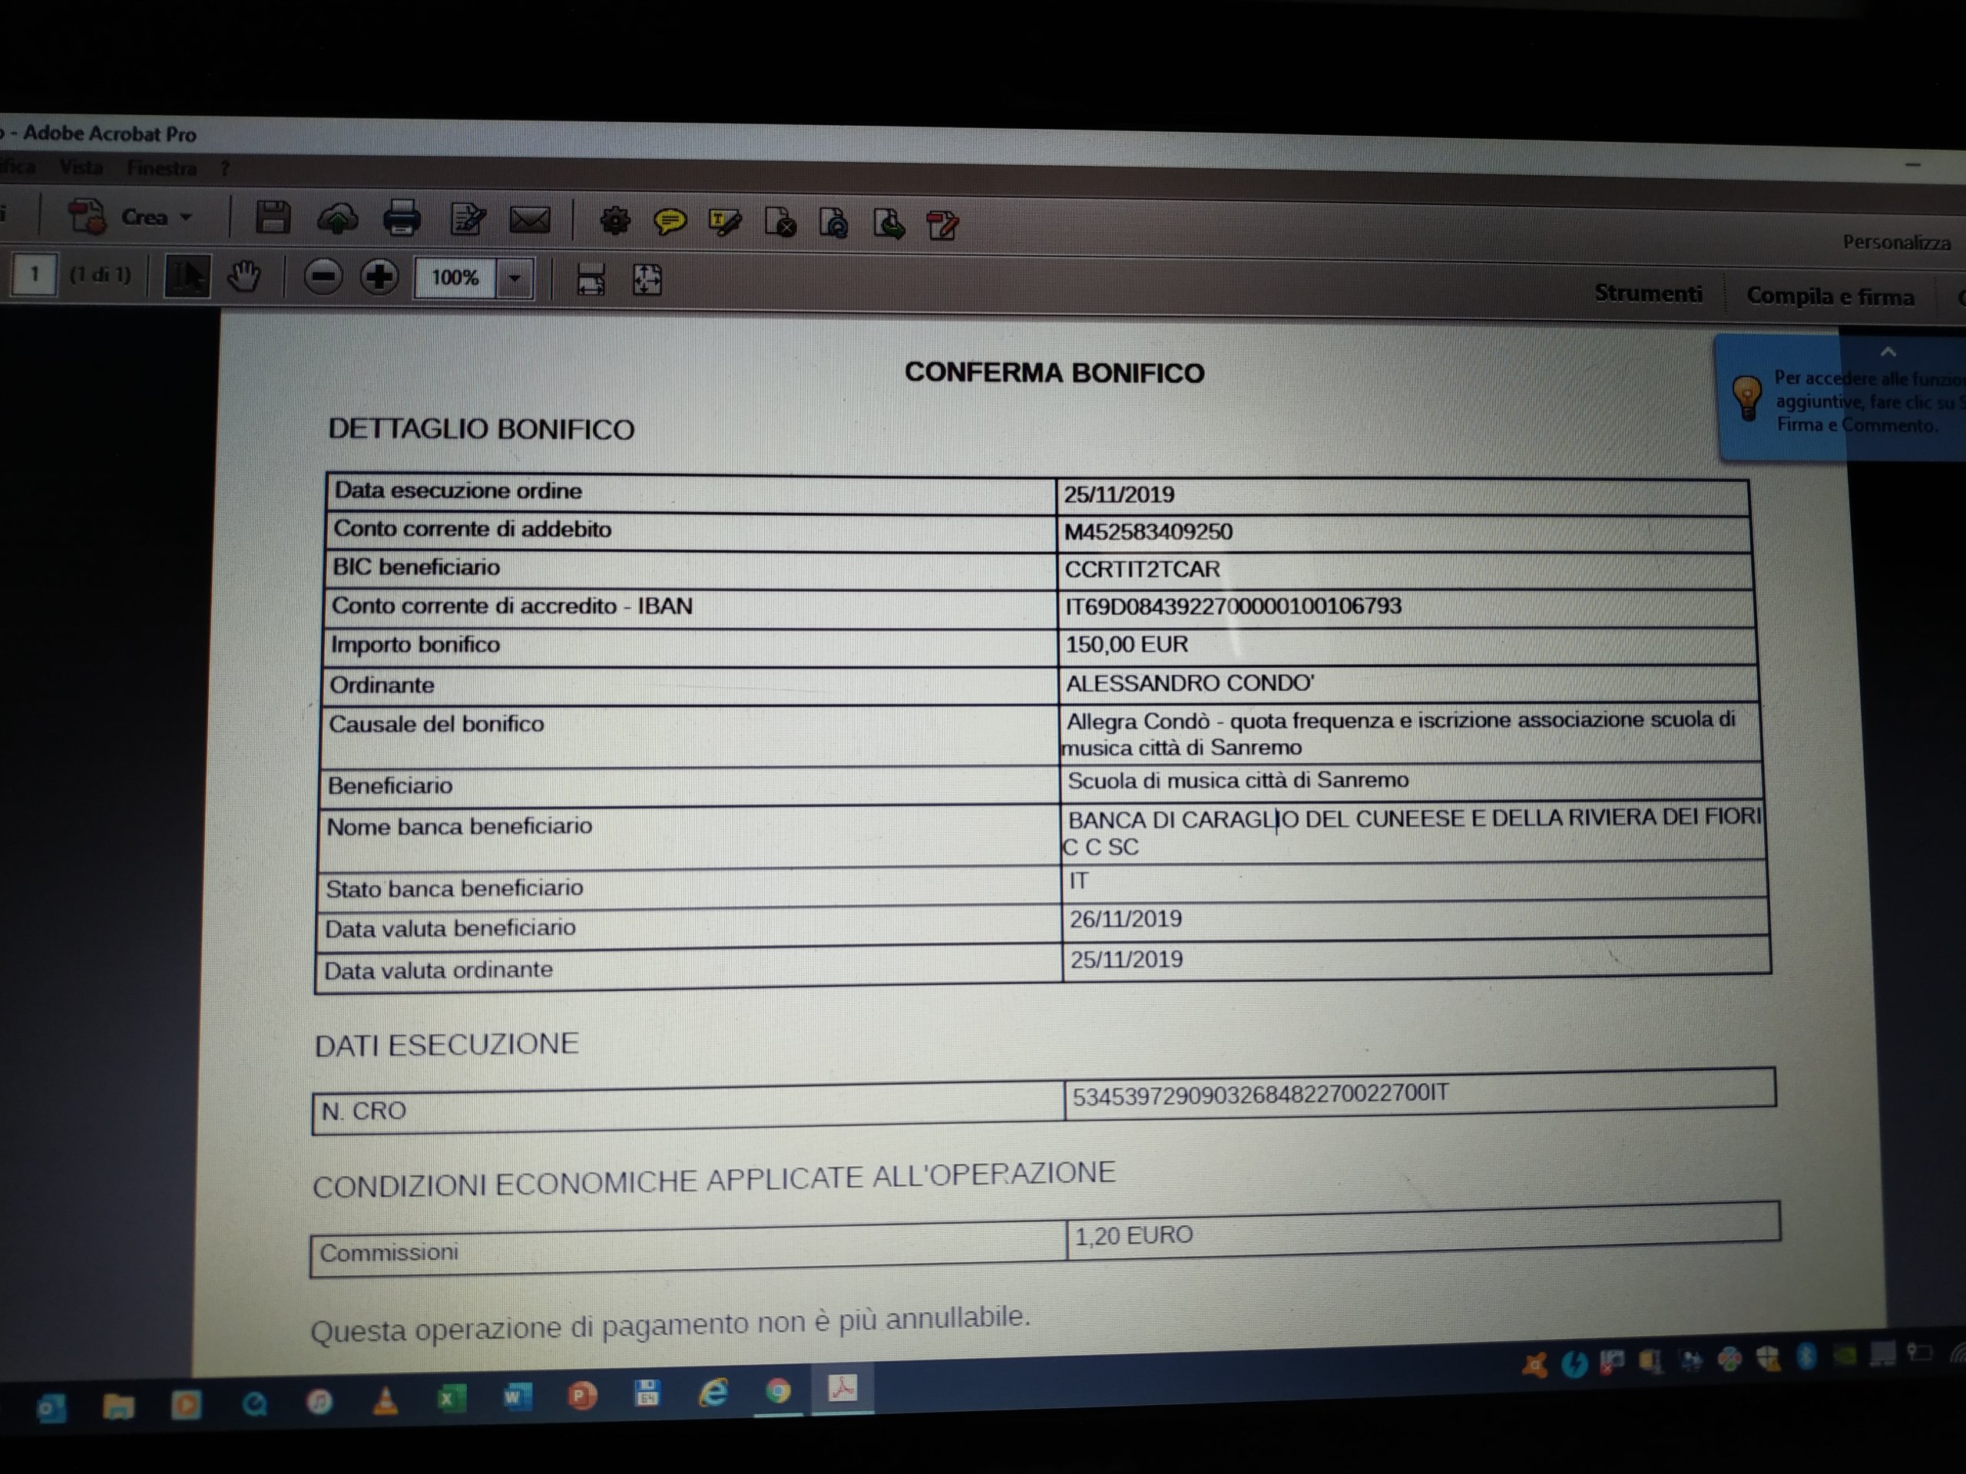Click the CRO number value
Viewport: 1966px width, 1474px height.
[x=1260, y=1095]
